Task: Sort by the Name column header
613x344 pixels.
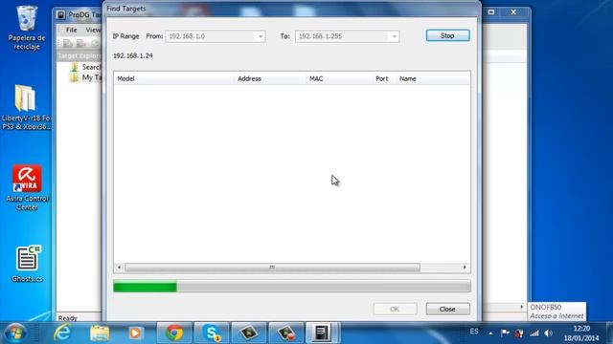Action: tap(433, 78)
